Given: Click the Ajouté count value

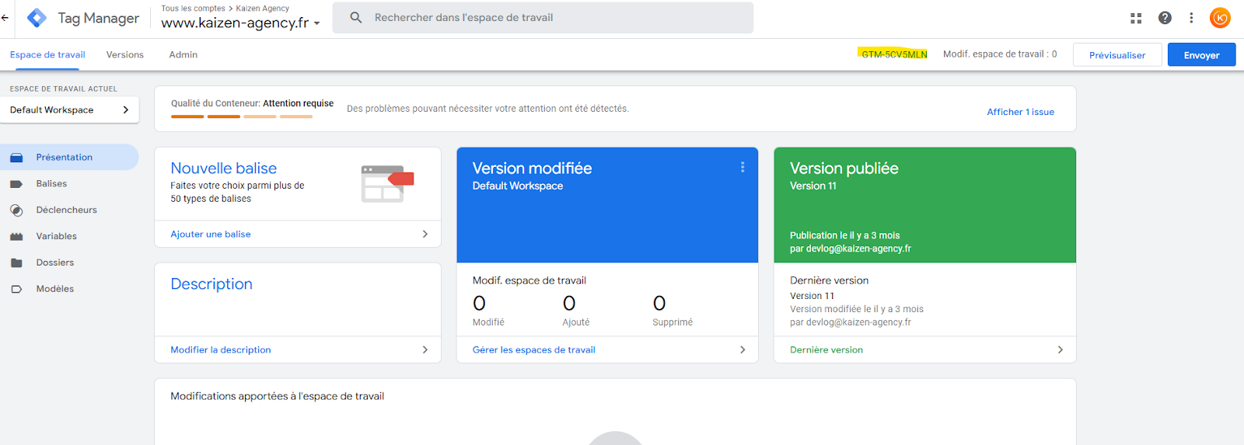Looking at the screenshot, I should click(569, 303).
